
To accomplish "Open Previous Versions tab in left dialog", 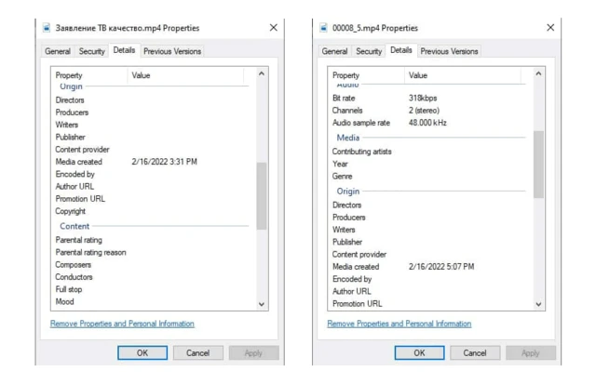I will (172, 51).
